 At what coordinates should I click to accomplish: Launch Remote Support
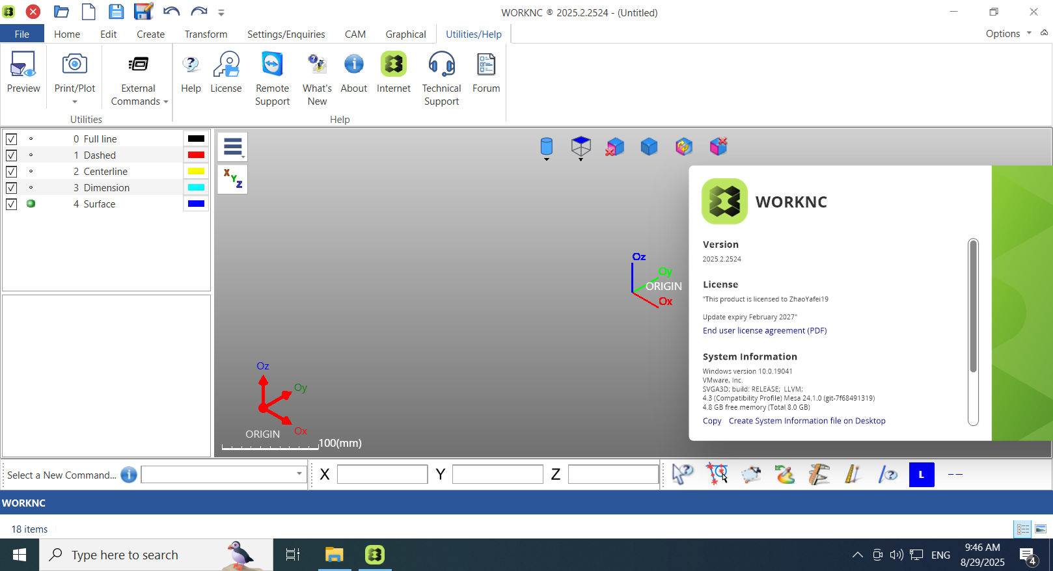point(272,79)
